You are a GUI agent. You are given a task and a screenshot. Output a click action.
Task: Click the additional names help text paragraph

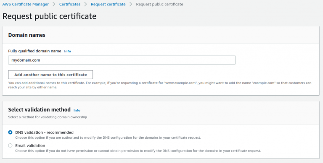[160, 85]
